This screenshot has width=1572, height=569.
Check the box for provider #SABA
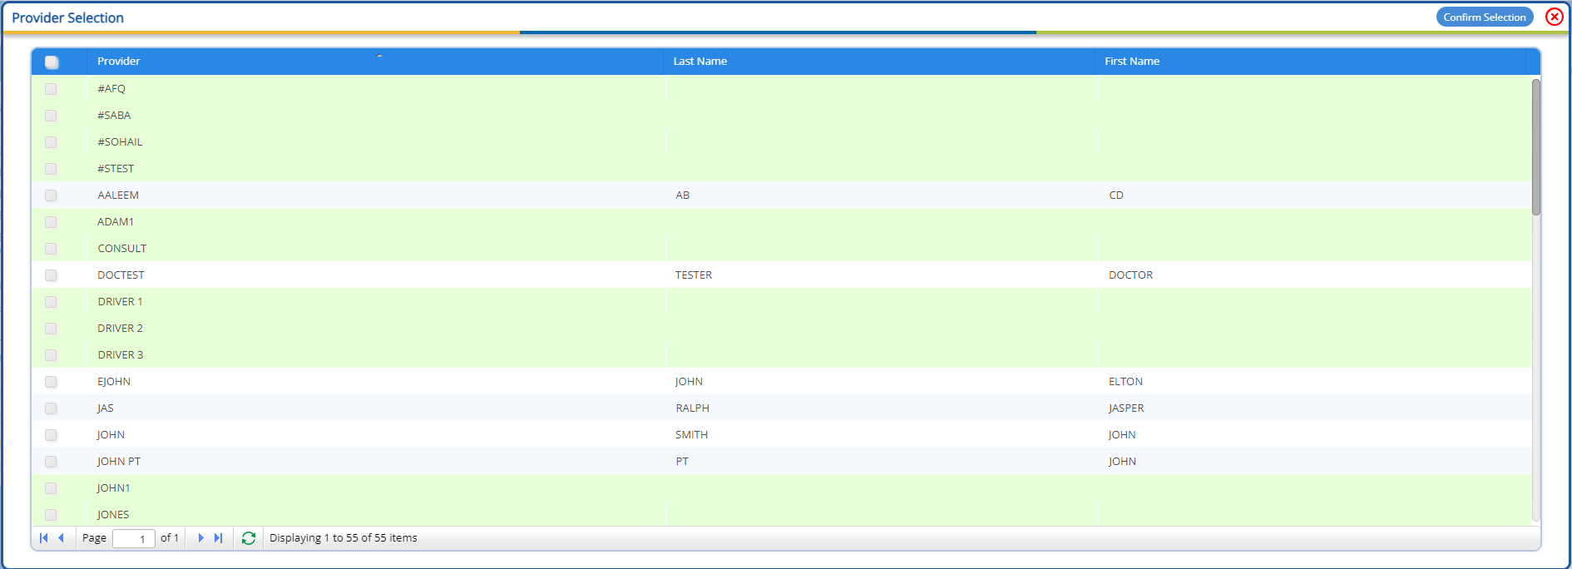[x=51, y=116]
